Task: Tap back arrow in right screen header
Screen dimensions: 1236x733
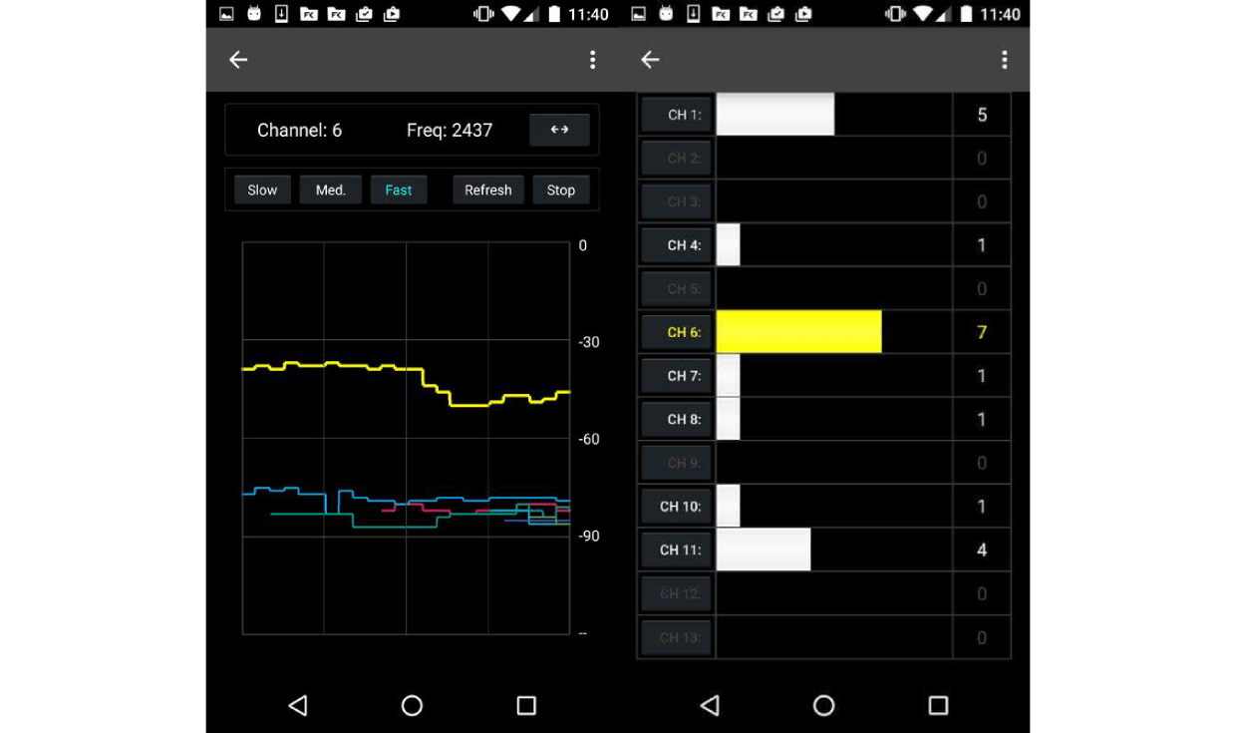Action: click(x=650, y=60)
